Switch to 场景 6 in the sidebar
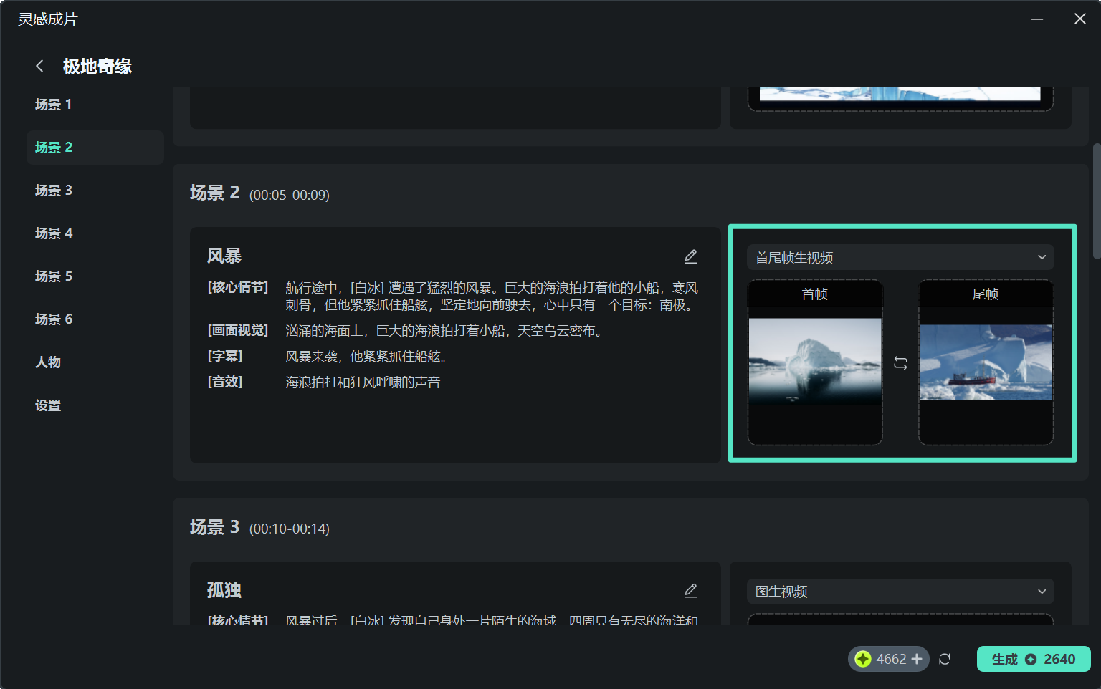Viewport: 1101px width, 689px height. coord(54,319)
